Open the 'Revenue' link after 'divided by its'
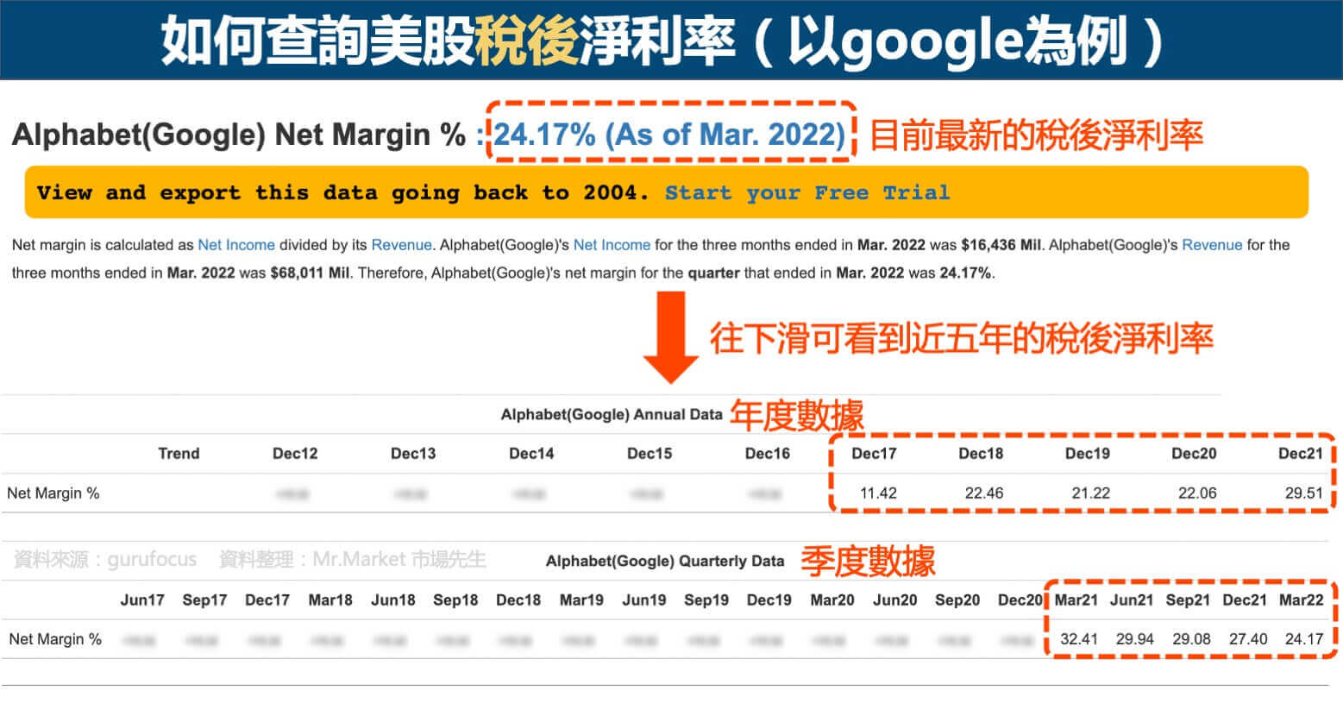1343x703 pixels. [x=401, y=245]
